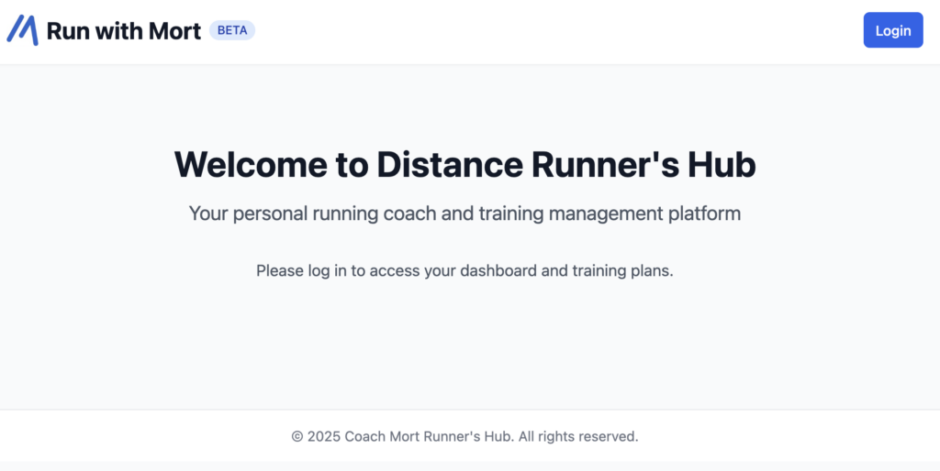This screenshot has width=940, height=471.
Task: Open the Login button in the header
Action: pyautogui.click(x=892, y=30)
